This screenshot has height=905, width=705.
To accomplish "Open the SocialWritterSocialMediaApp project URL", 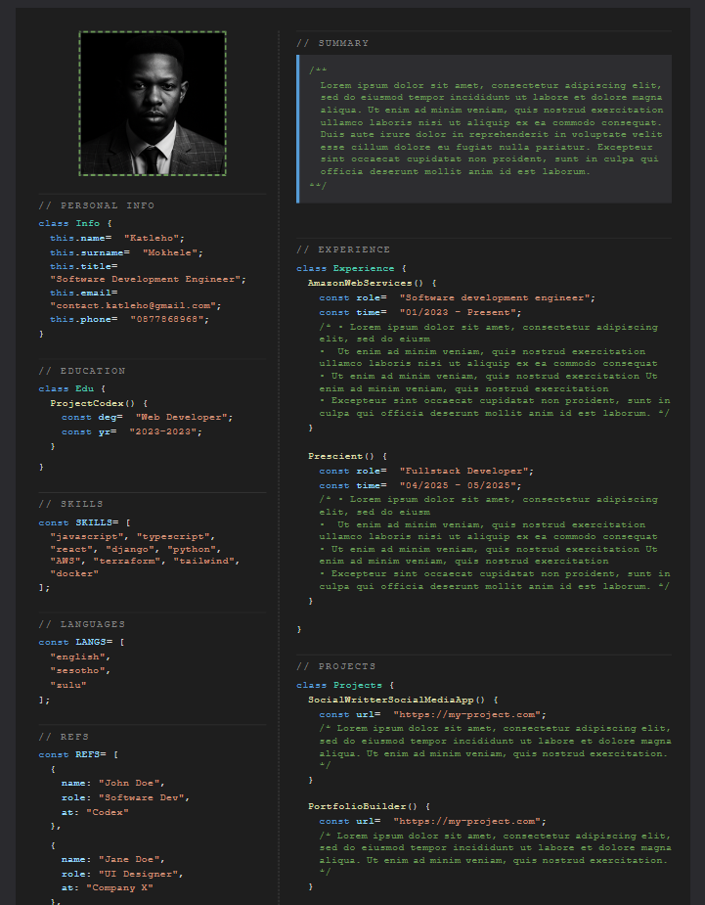I will point(469,714).
